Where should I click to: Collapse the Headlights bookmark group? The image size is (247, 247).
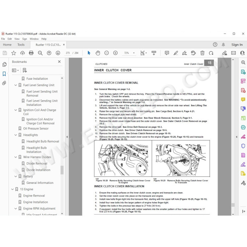click(x=16, y=135)
